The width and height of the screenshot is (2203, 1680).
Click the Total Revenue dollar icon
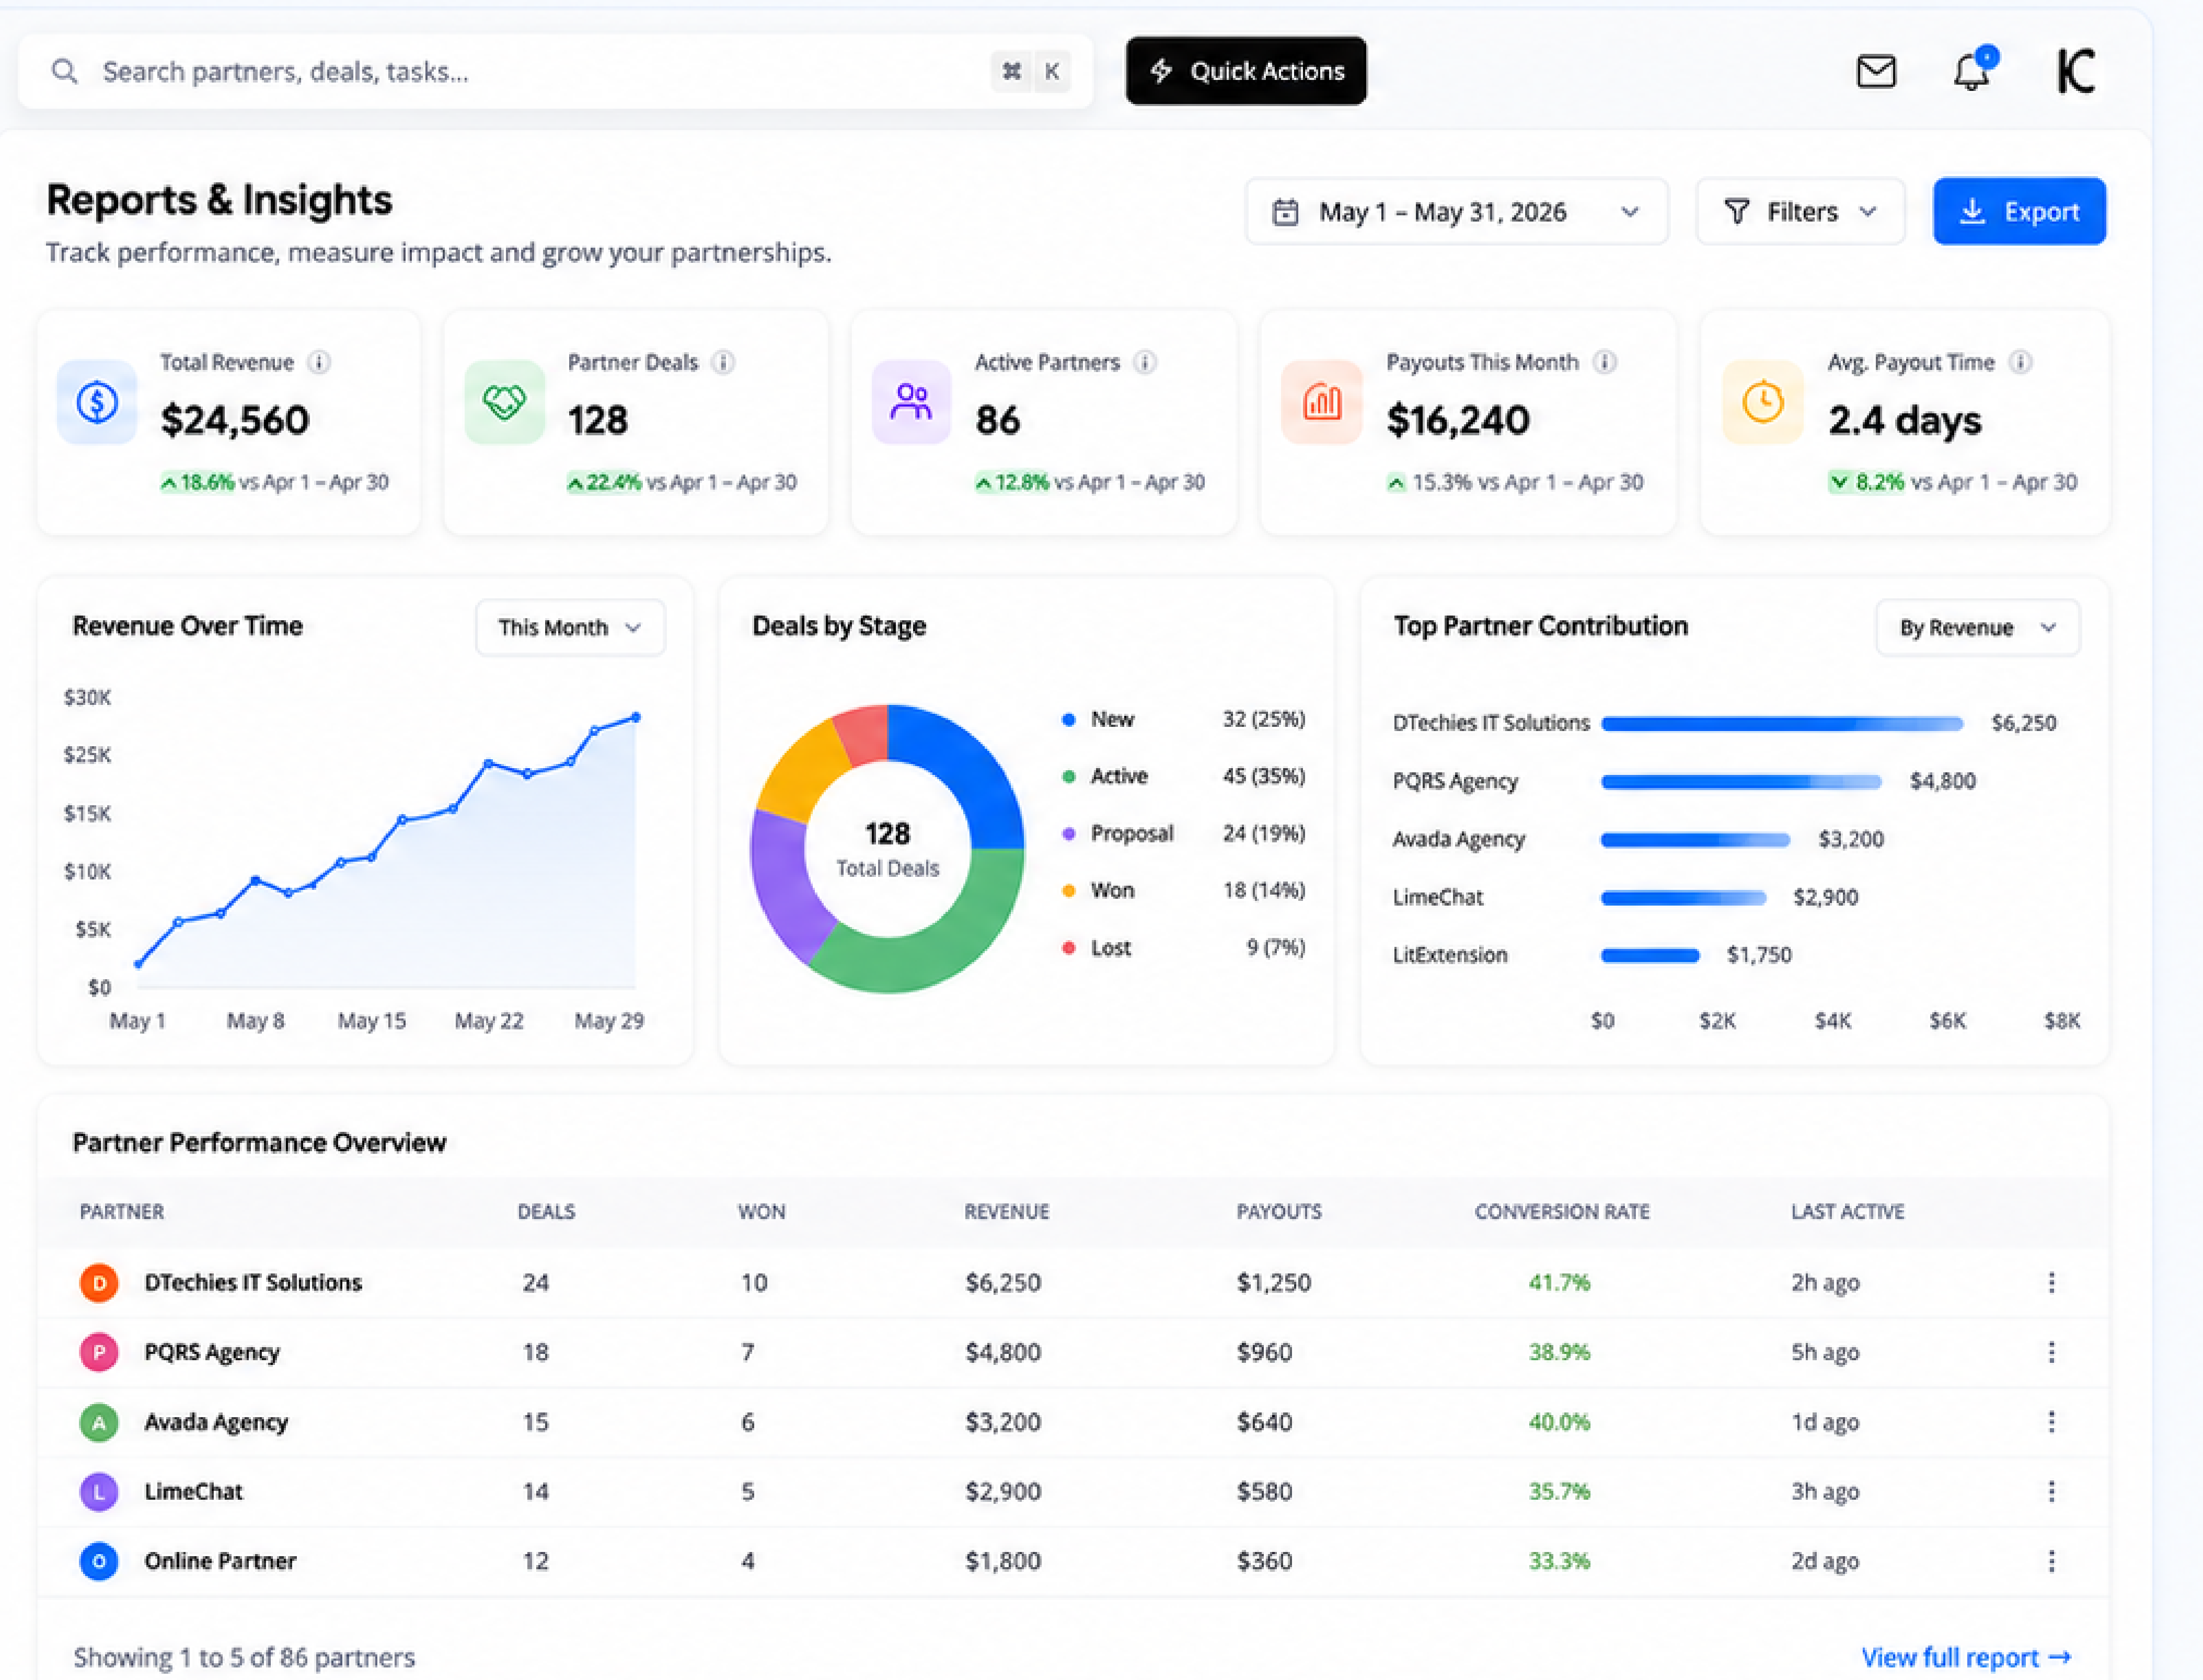97,402
